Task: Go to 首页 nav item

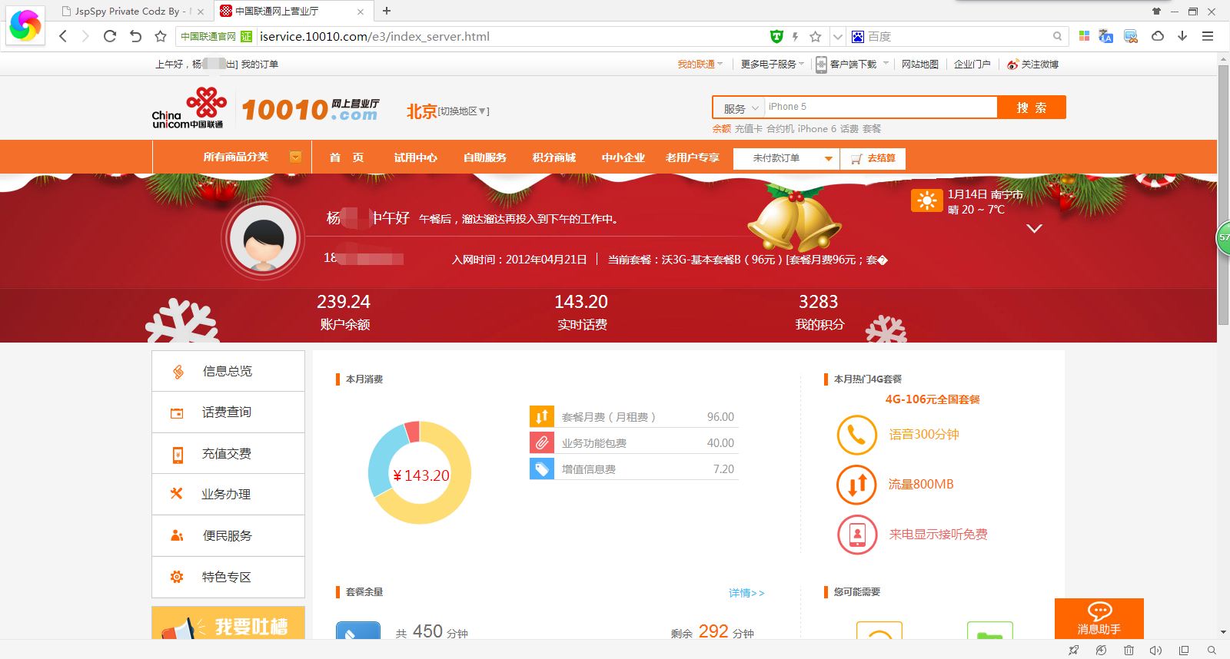Action: click(x=347, y=157)
